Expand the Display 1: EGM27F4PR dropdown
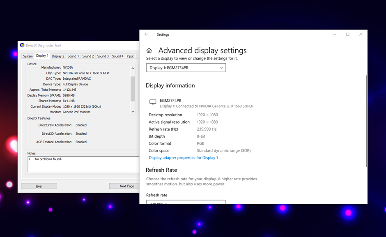386x237 pixels. click(186, 68)
